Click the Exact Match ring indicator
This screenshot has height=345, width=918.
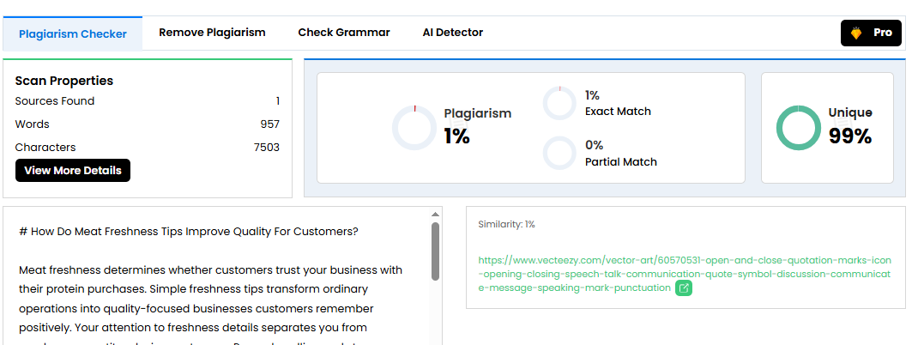[559, 103]
